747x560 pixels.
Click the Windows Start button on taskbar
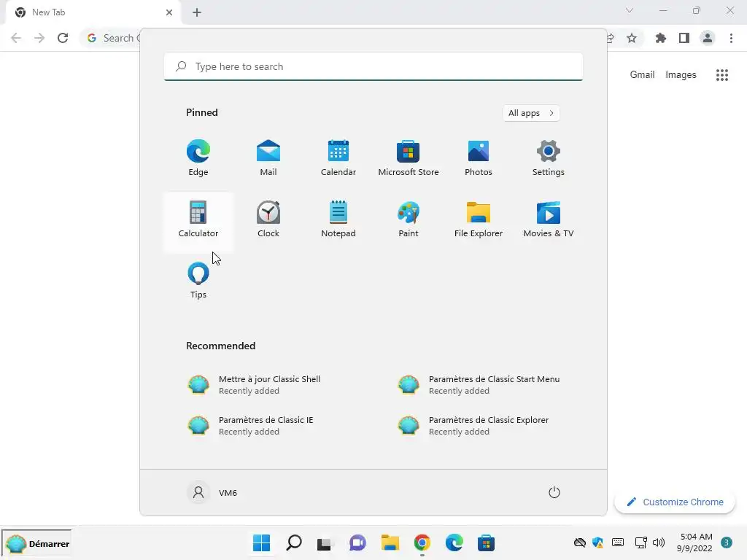pyautogui.click(x=261, y=542)
